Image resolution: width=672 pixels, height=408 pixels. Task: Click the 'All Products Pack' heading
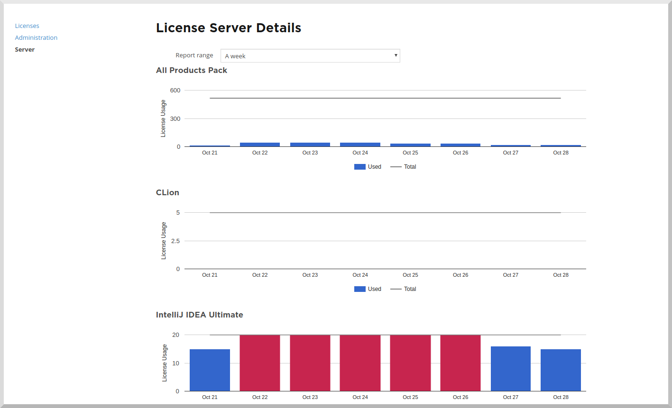pos(192,70)
